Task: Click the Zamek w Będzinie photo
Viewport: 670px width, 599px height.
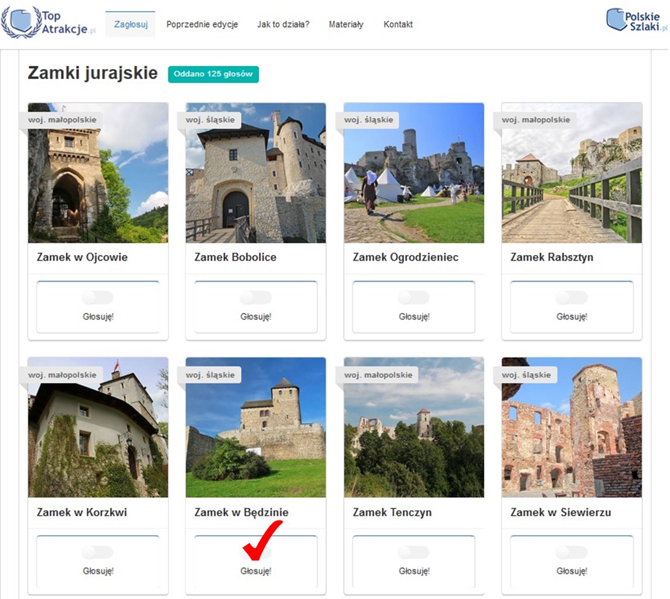Action: tap(255, 428)
